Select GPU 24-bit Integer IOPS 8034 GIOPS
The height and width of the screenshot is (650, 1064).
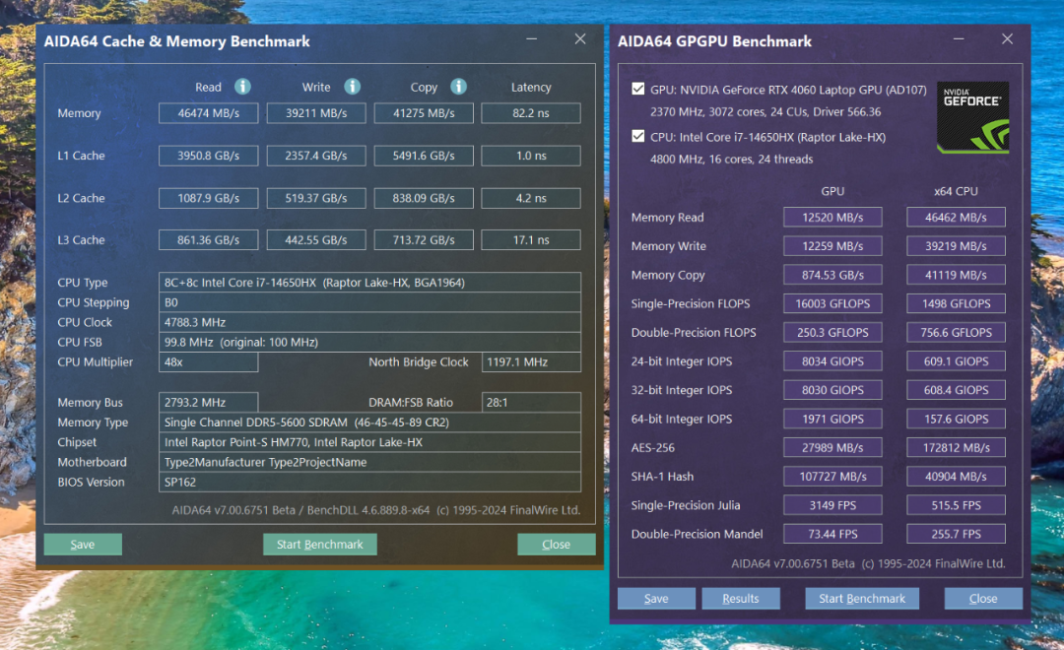pos(832,361)
